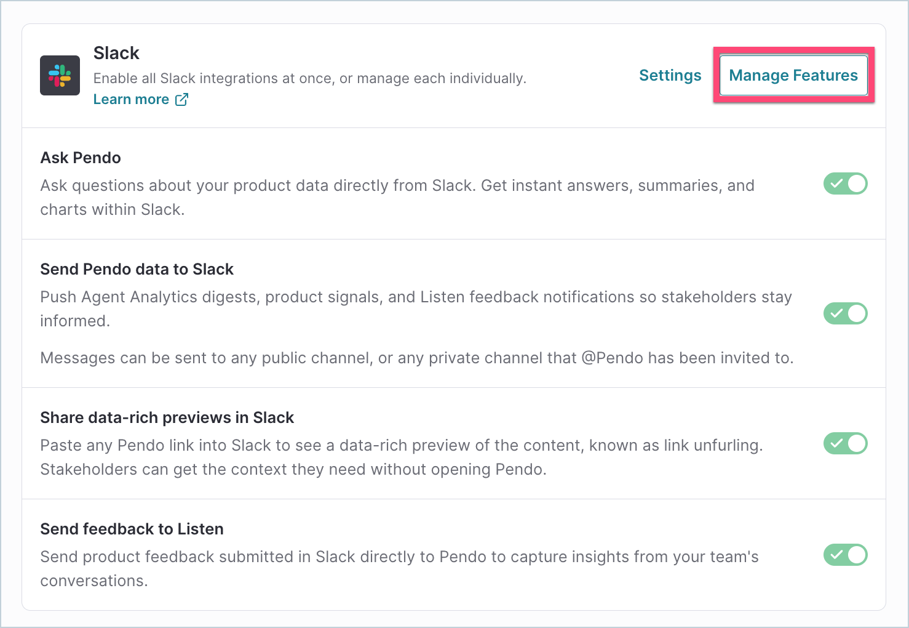Click the Share data-rich previews in Slack title
Image resolution: width=909 pixels, height=628 pixels.
(x=167, y=417)
